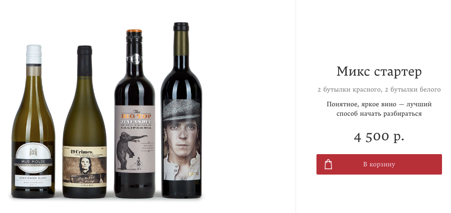This screenshot has height=213, width=451.
Task: Select the Big Top Zinfandel bottle
Action: 135,114
